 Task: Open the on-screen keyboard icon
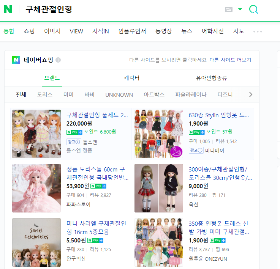tap(229, 9)
